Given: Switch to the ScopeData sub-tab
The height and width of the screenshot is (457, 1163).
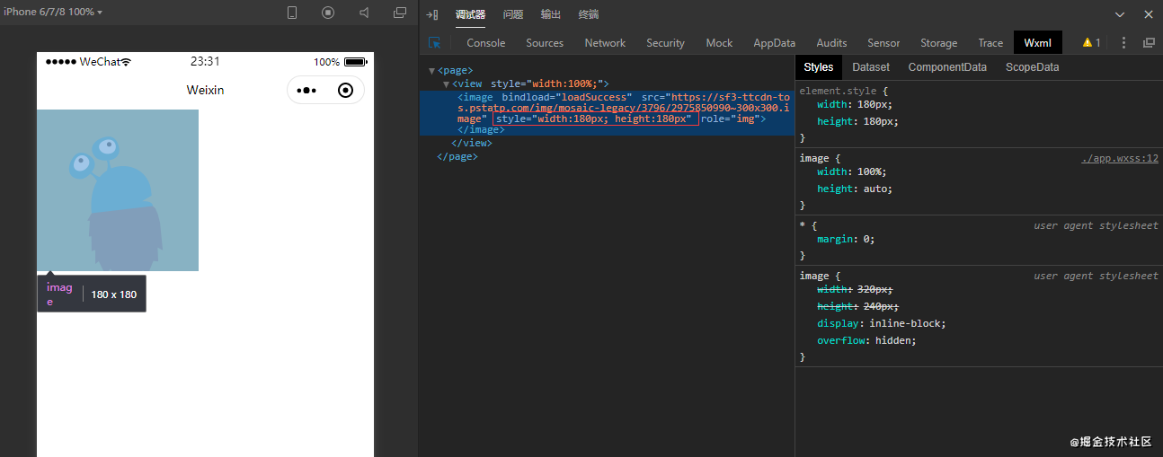Looking at the screenshot, I should point(1032,66).
